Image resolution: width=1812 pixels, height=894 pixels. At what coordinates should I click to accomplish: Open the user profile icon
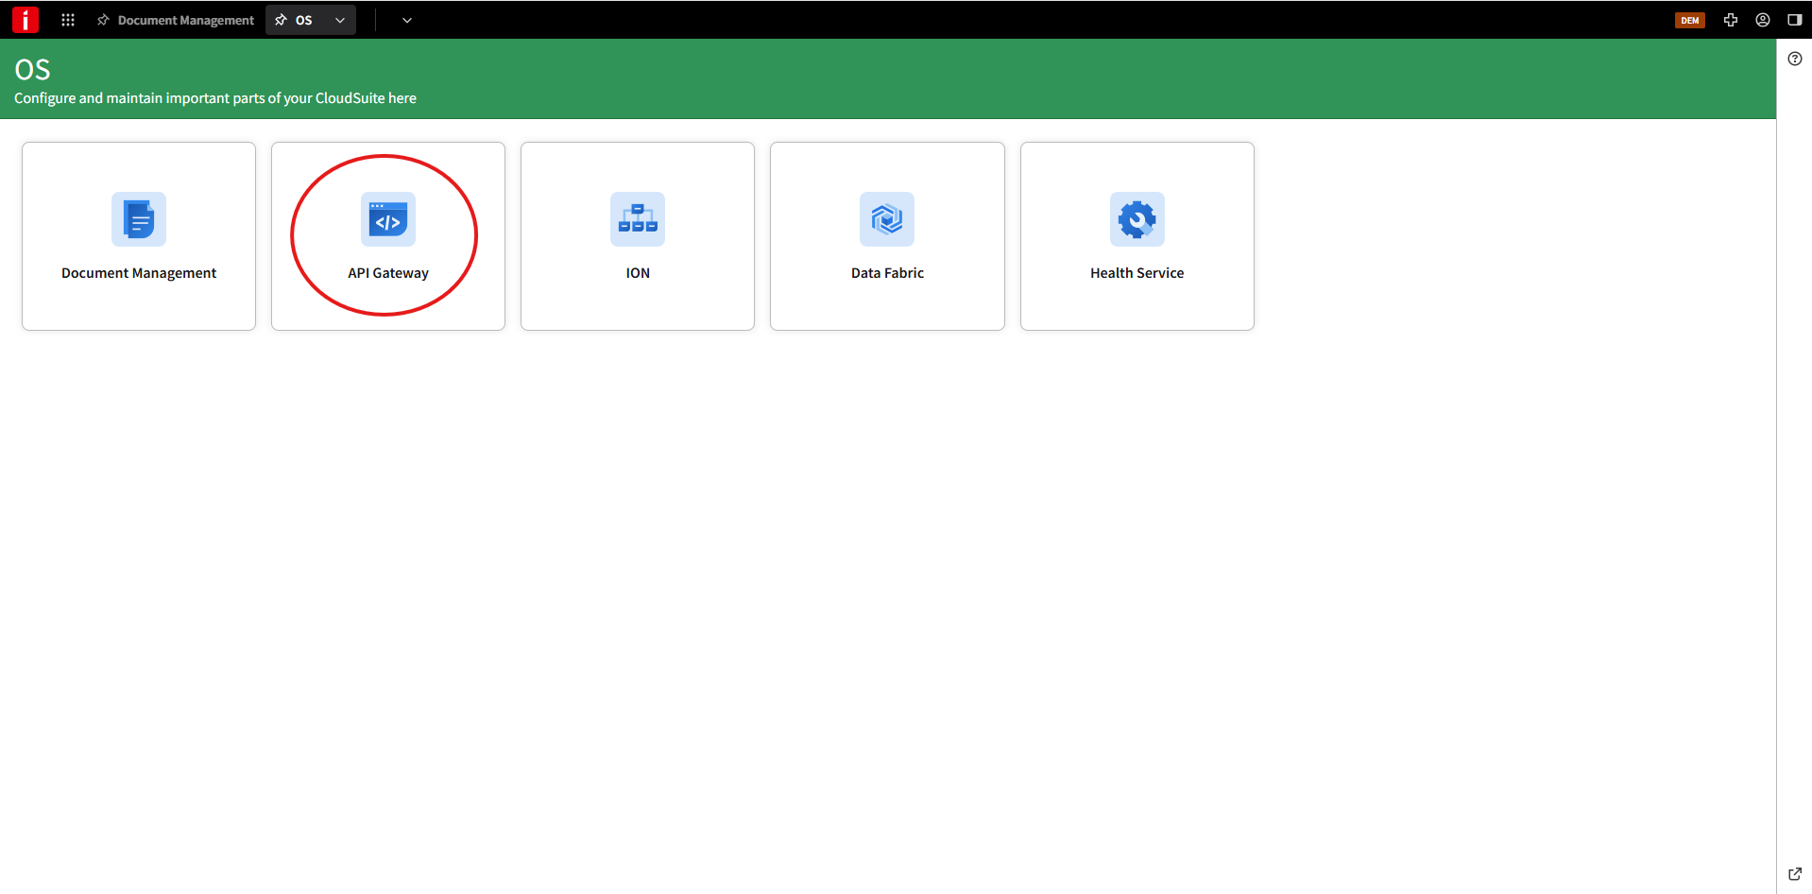[x=1763, y=20]
